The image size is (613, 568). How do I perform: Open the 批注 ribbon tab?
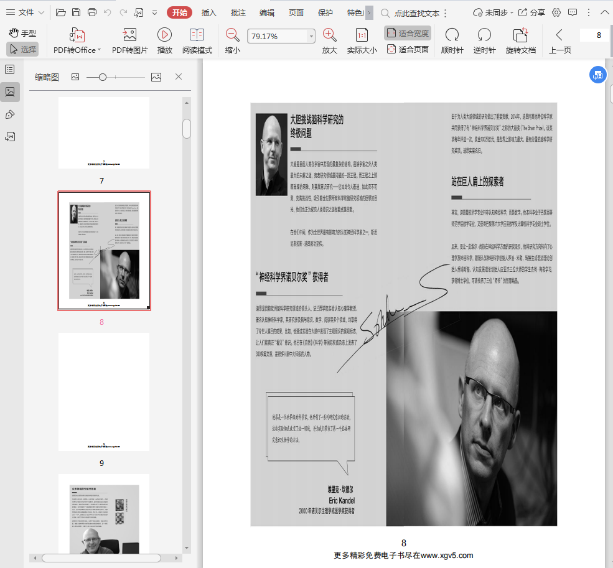pos(238,12)
